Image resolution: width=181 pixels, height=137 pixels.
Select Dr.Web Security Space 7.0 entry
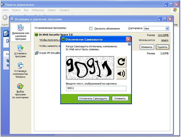pyautogui.click(x=56, y=35)
